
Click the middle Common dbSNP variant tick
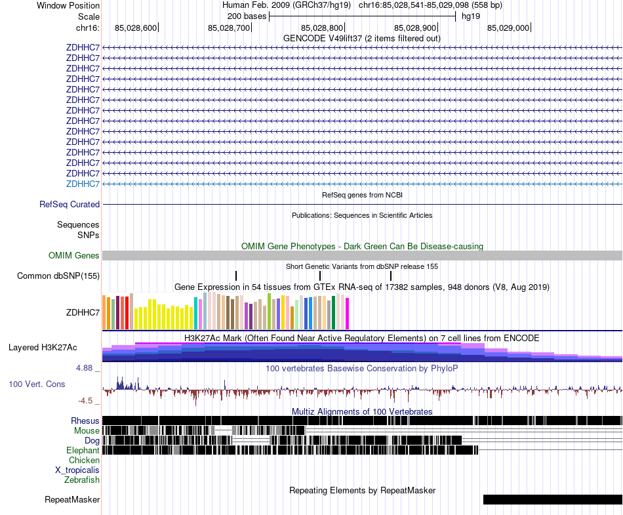pos(320,276)
